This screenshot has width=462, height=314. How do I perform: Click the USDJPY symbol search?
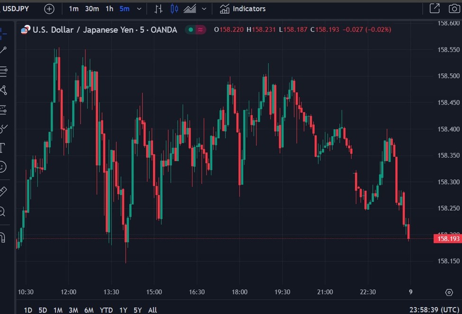click(x=16, y=9)
